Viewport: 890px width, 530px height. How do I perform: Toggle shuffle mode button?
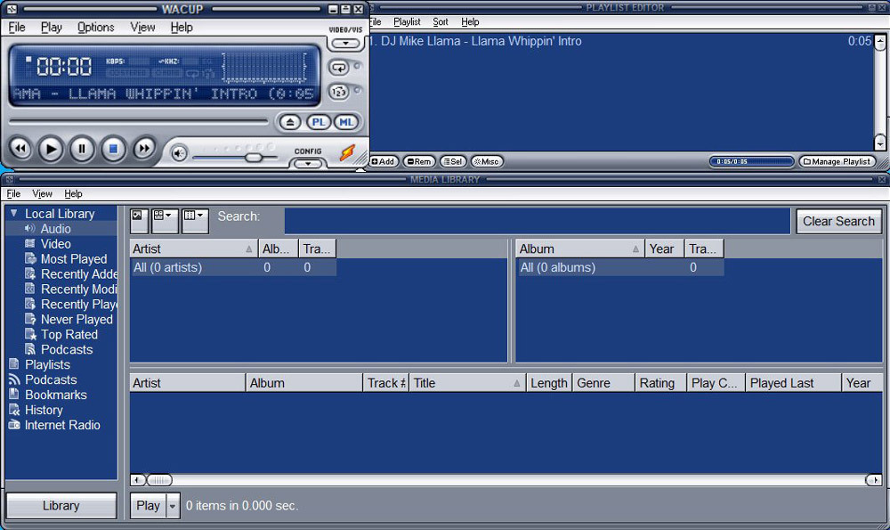click(x=338, y=92)
